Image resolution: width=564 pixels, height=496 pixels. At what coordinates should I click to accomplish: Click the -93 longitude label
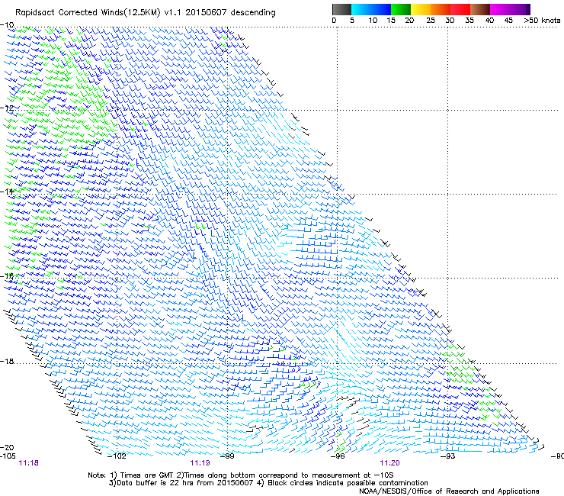(x=448, y=456)
